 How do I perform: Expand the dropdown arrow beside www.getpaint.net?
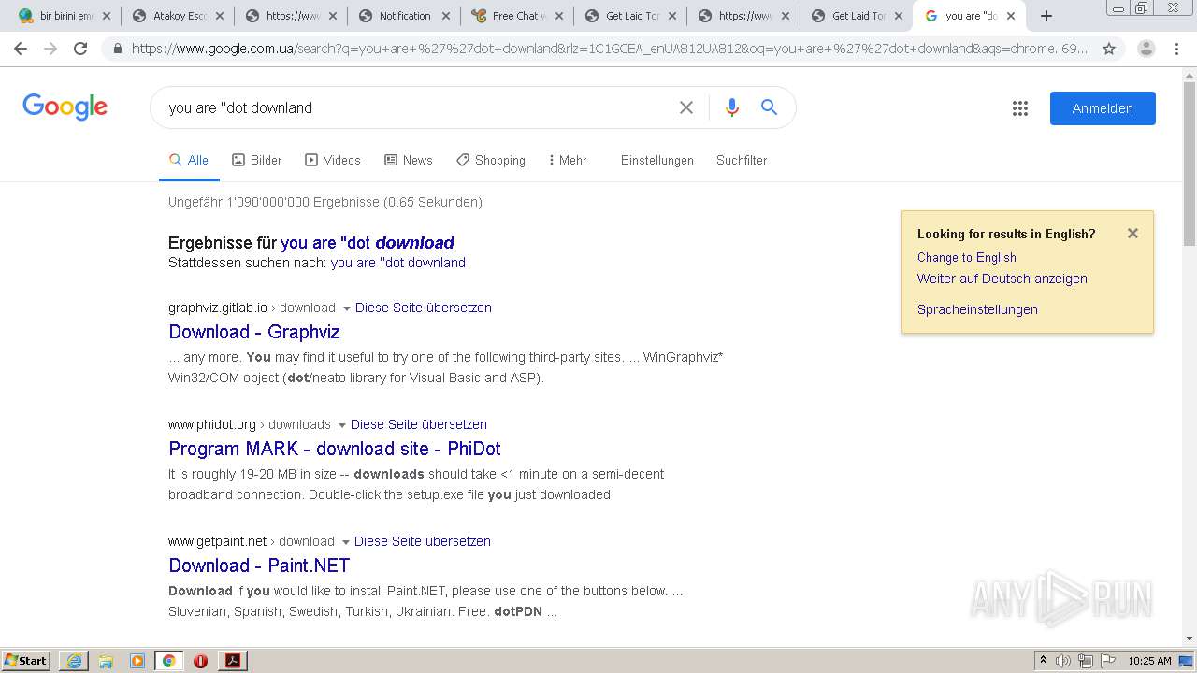pyautogui.click(x=345, y=541)
